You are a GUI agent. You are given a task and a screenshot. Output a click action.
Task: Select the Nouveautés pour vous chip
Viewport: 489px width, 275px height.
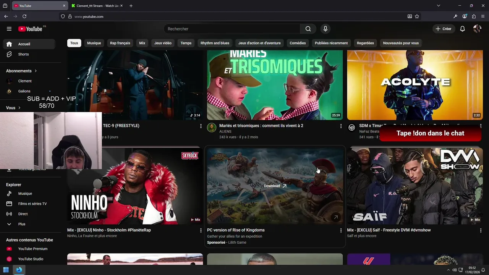coord(401,43)
